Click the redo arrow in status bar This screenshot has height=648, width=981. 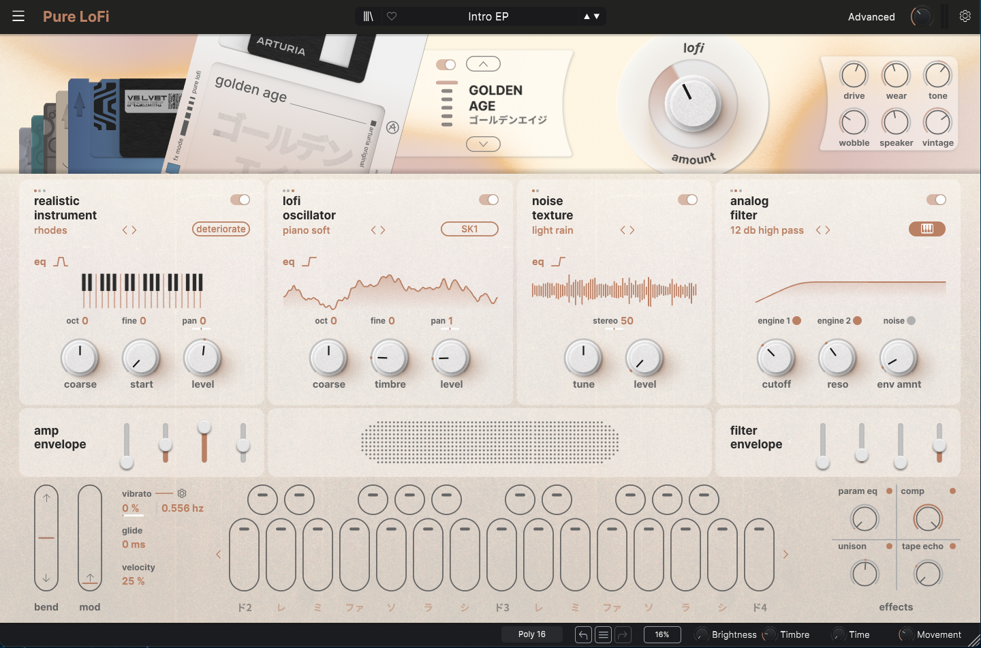623,635
